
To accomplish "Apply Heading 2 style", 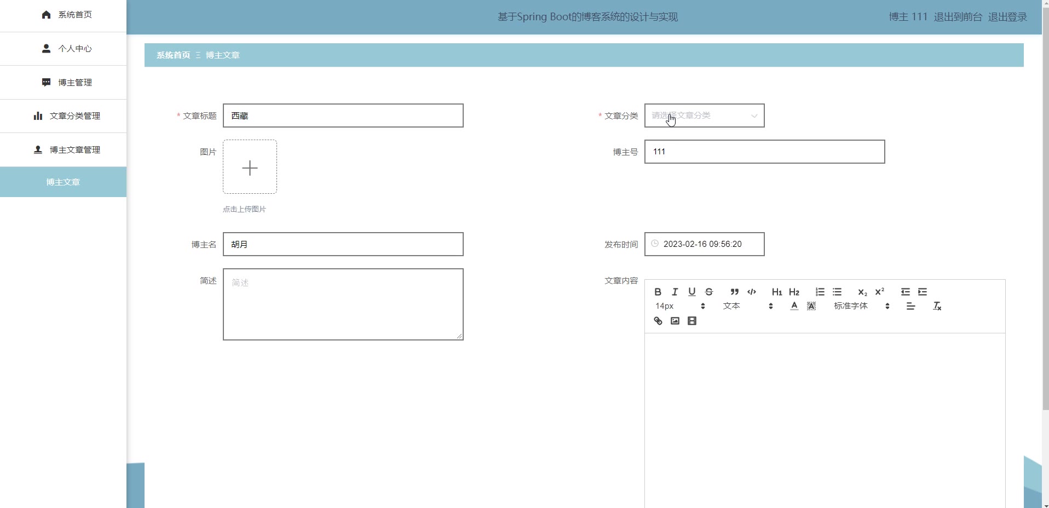I will coord(794,292).
